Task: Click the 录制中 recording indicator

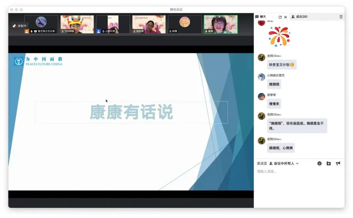Action: [20, 25]
